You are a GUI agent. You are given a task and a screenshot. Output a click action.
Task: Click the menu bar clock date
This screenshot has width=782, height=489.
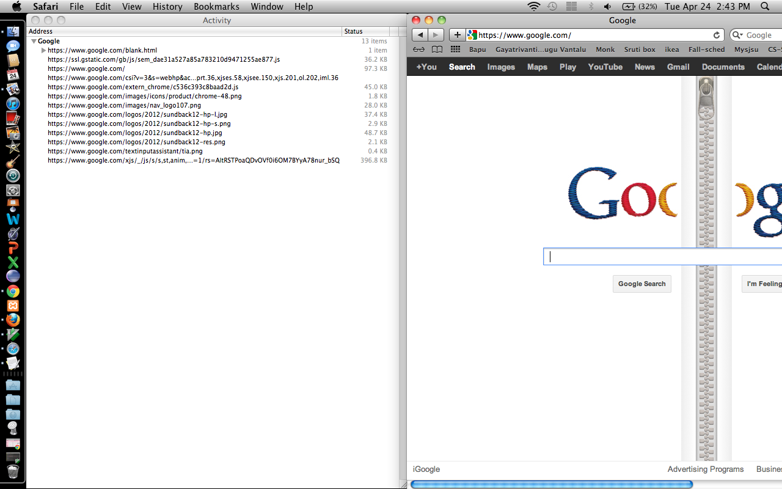click(707, 7)
